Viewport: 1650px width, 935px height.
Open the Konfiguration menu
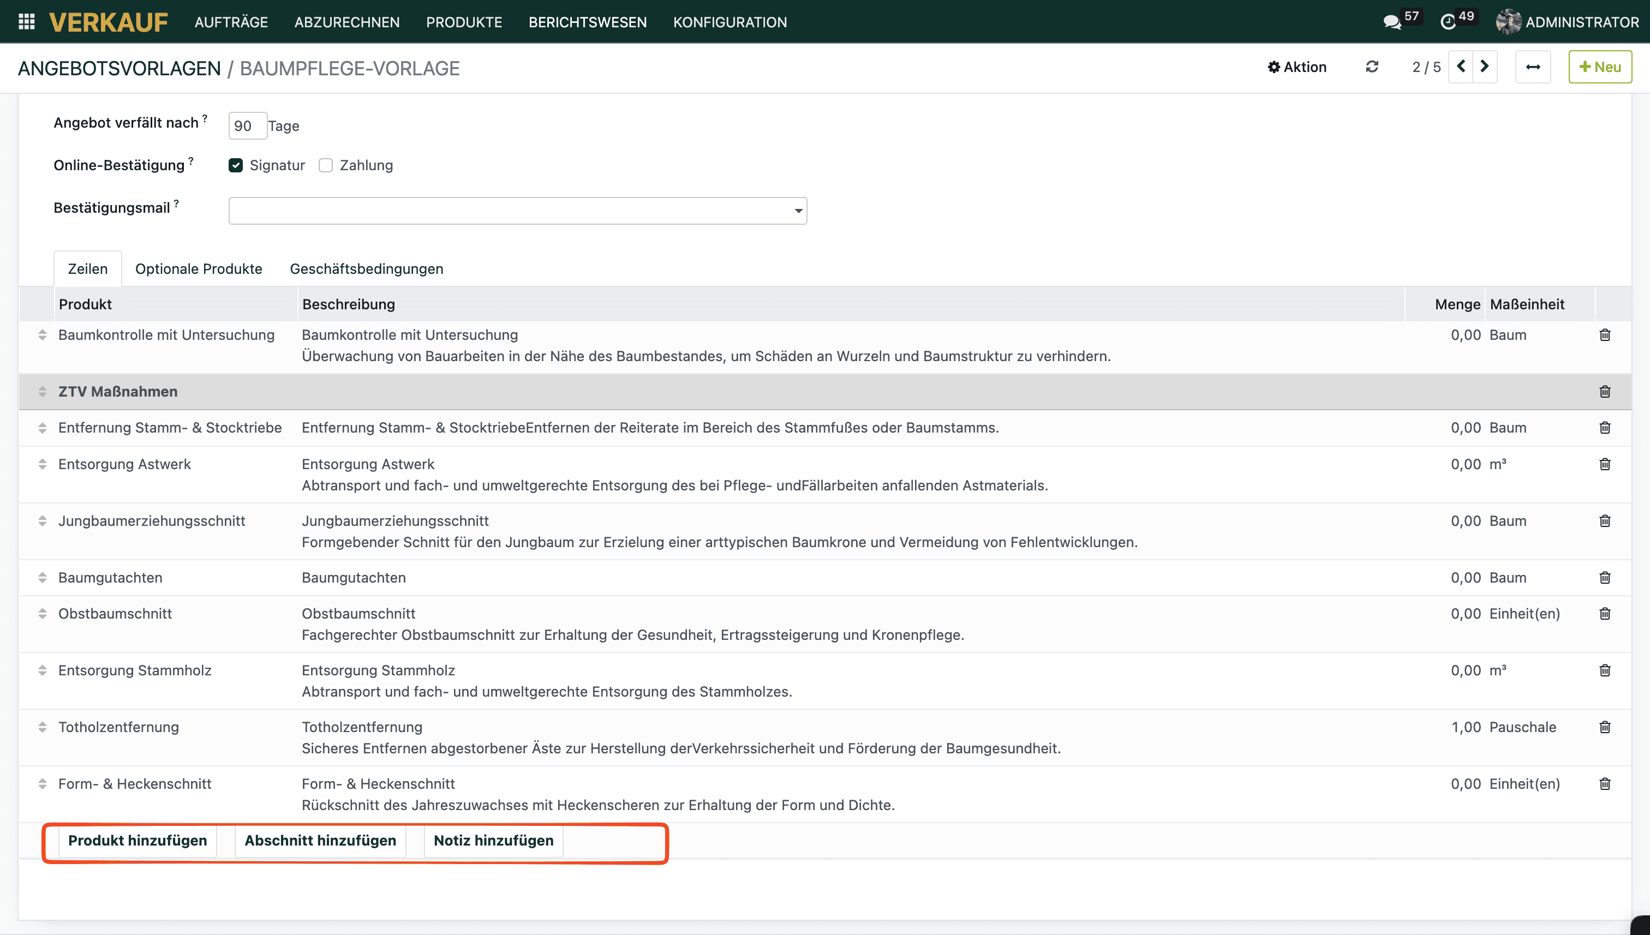point(730,22)
